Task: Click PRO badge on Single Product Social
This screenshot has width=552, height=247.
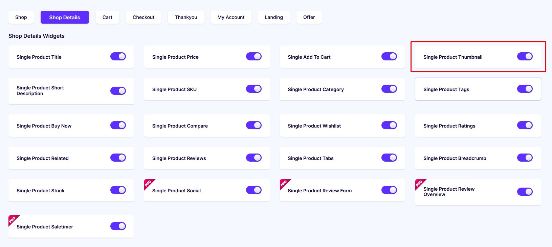Action: [148, 184]
